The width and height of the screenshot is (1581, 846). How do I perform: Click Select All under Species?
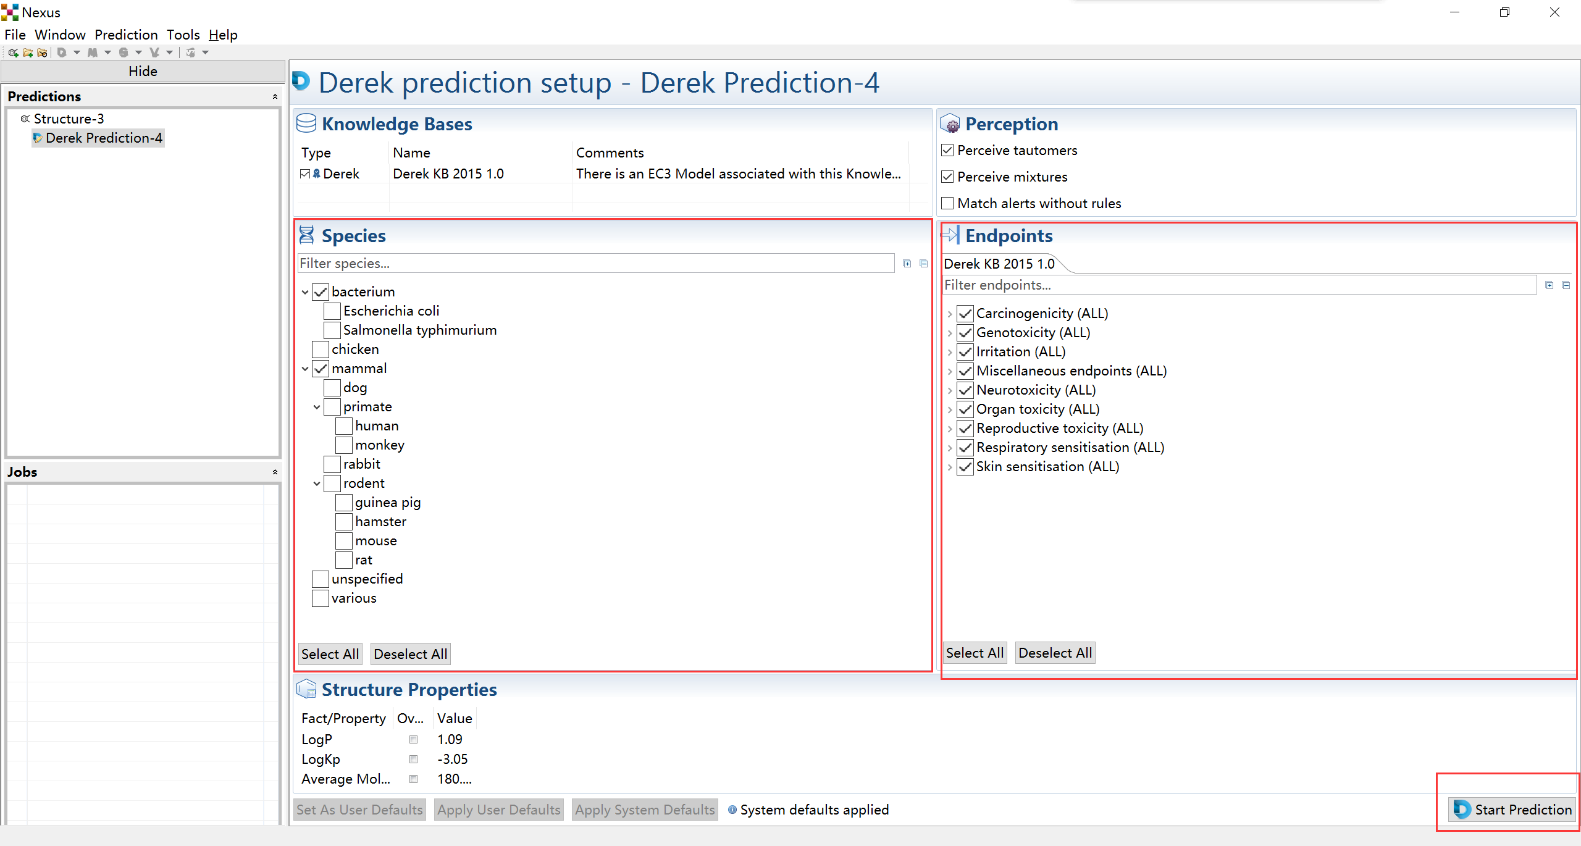pyautogui.click(x=330, y=654)
